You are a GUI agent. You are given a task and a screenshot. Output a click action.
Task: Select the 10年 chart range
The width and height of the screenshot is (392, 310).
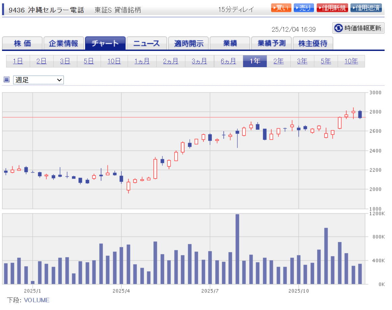click(351, 61)
